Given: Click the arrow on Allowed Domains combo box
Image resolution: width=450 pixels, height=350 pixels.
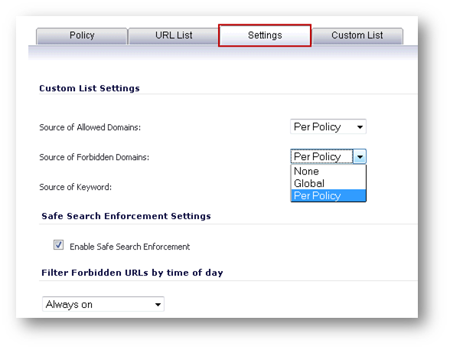Looking at the screenshot, I should (360, 127).
